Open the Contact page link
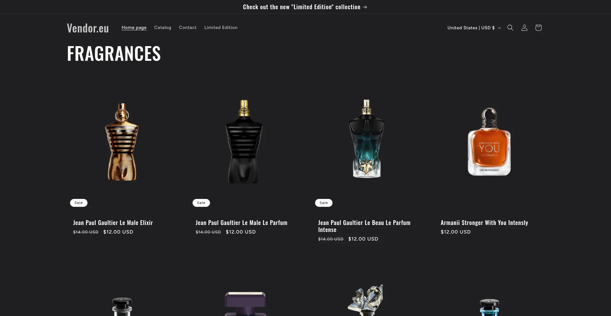This screenshot has width=611, height=316. [188, 27]
